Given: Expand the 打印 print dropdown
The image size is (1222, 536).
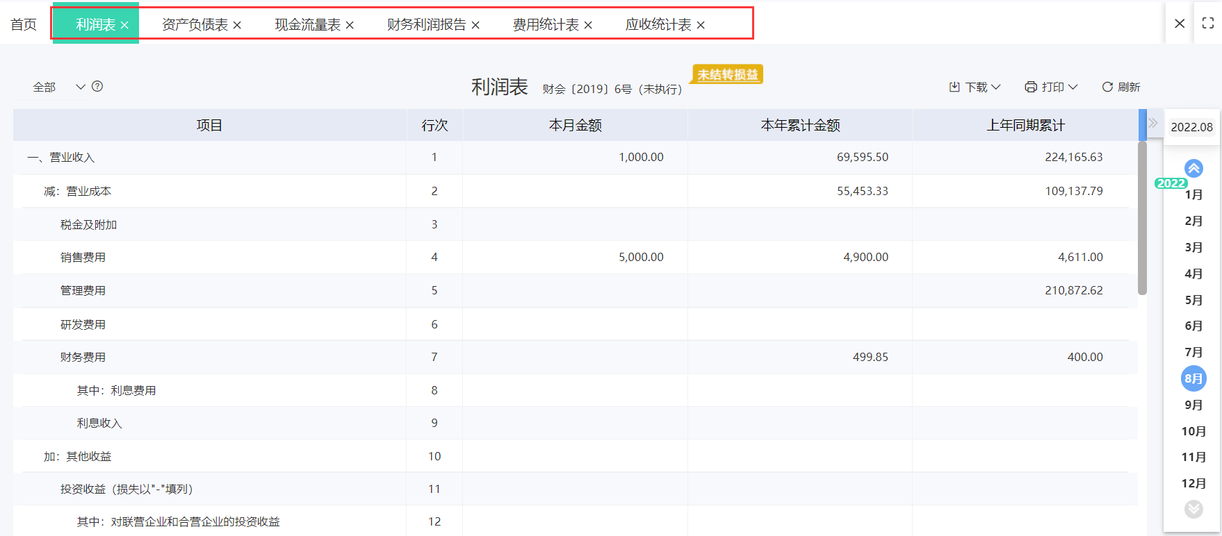Looking at the screenshot, I should coord(1050,87).
